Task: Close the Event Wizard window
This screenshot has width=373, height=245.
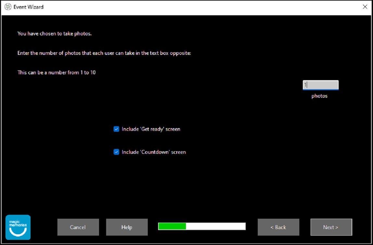Action: point(365,7)
